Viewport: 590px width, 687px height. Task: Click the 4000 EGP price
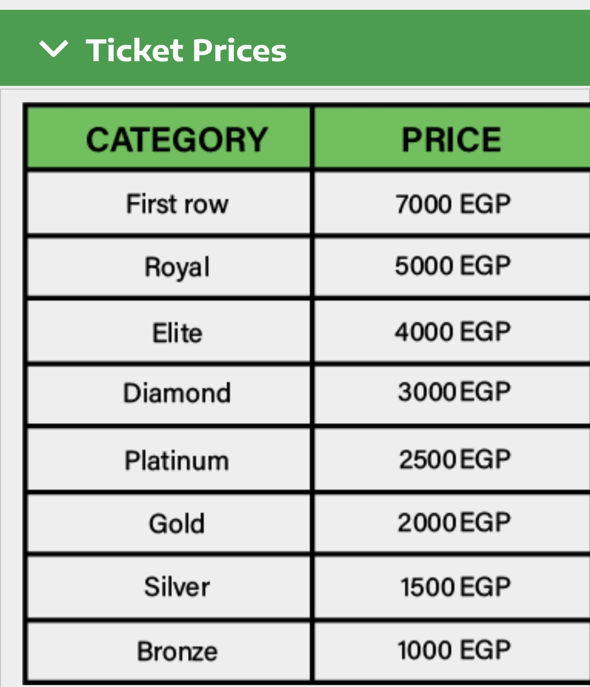pos(452,332)
